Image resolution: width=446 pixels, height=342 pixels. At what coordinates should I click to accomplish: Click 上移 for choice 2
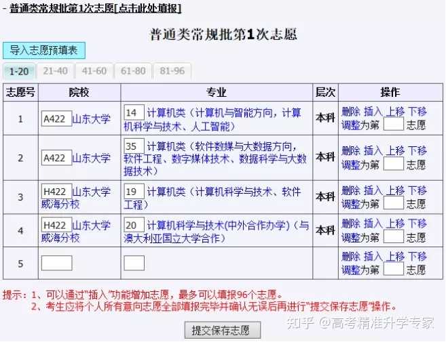[395, 150]
